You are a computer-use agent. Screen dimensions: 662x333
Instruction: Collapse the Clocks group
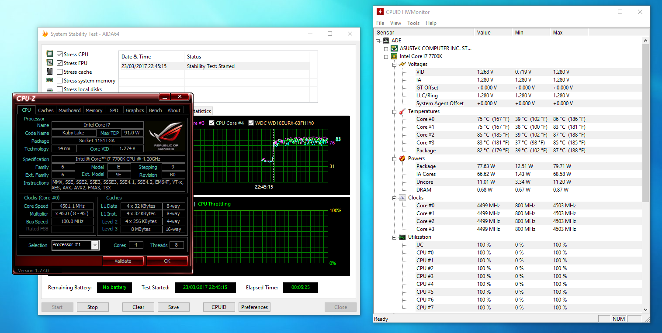395,198
